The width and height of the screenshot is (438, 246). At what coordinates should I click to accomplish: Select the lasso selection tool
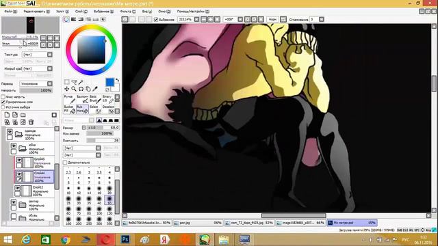(x=74, y=82)
